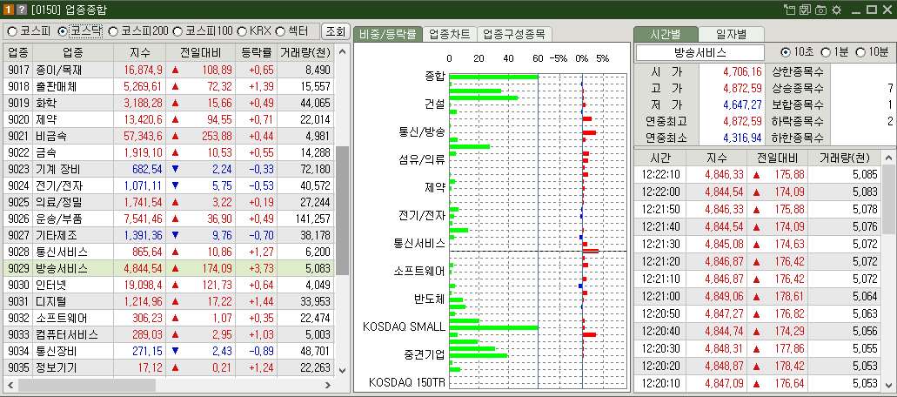This screenshot has height=397, width=897.
Task: Click the horizontal scrollbar thumb below sector table
Action: pyautogui.click(x=87, y=385)
